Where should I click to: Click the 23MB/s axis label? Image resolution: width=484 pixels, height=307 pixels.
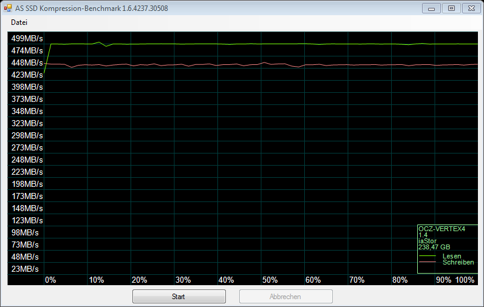point(25,269)
